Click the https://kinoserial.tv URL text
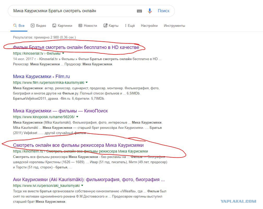 (x=28, y=53)
